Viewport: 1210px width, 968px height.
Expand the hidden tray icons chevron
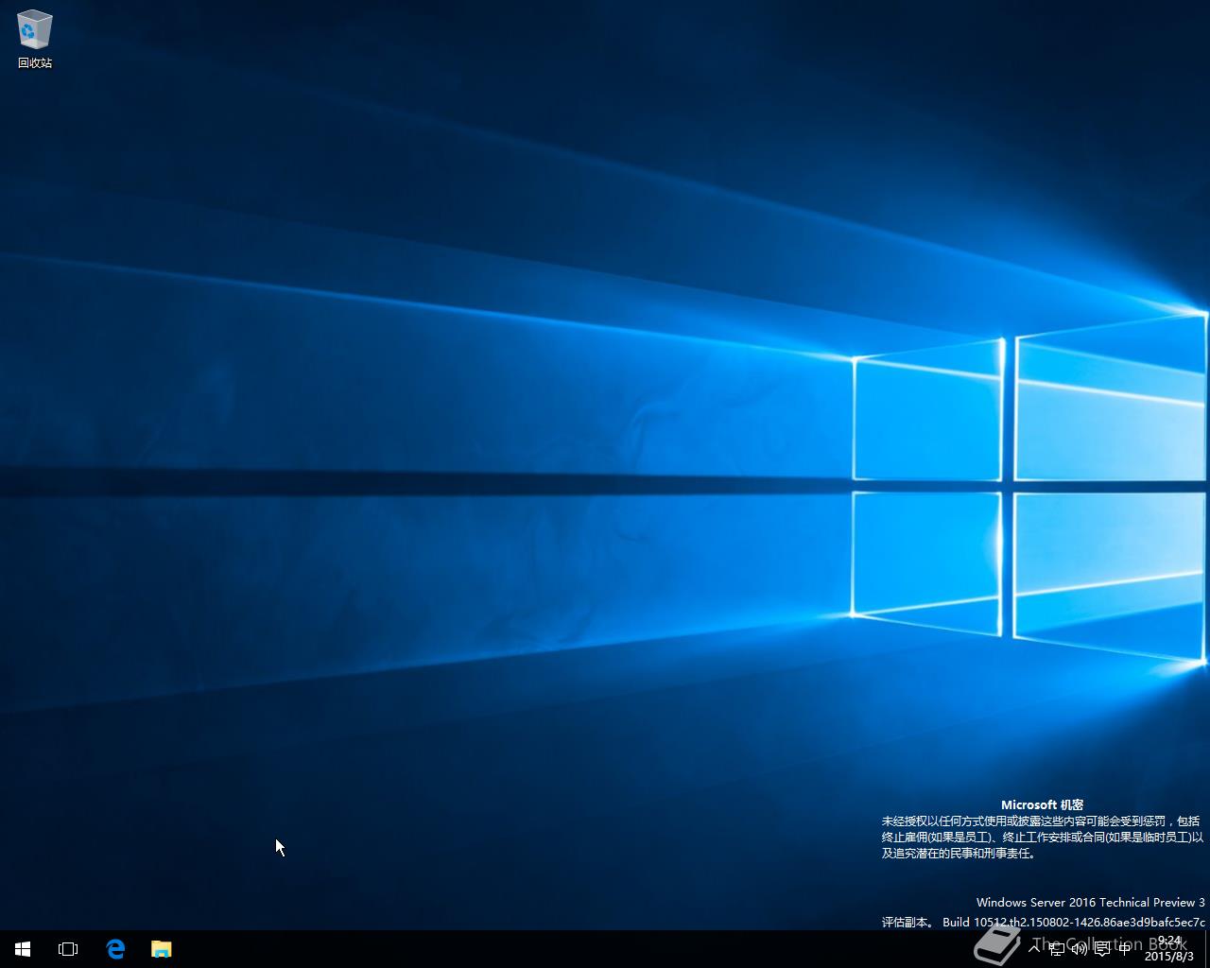coord(1034,949)
